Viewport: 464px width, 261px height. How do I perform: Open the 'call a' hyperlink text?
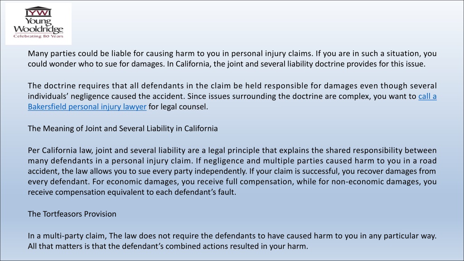point(427,97)
